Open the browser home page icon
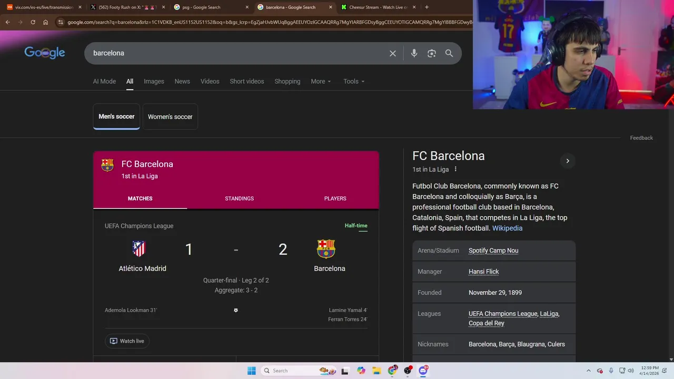The image size is (674, 379). 46,22
